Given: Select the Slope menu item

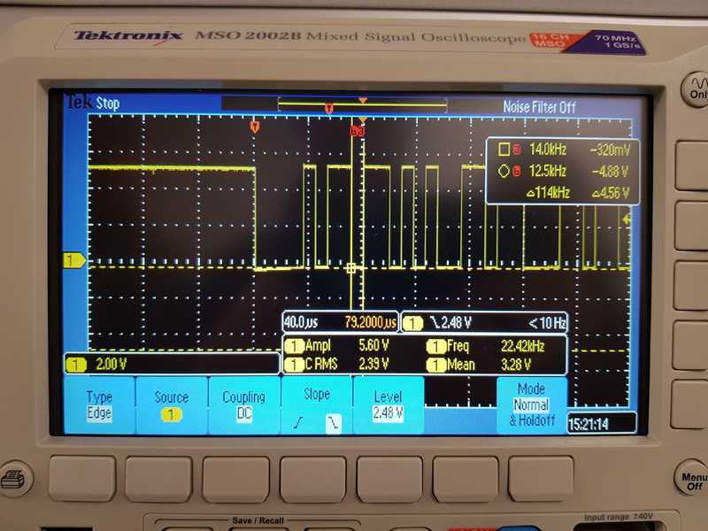Looking at the screenshot, I should (x=317, y=405).
